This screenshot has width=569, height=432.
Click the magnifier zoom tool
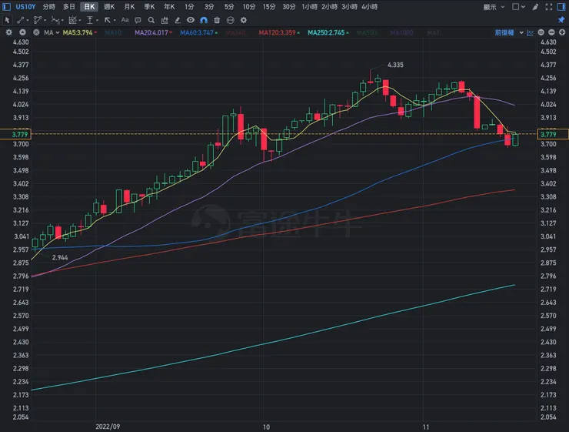(151, 20)
